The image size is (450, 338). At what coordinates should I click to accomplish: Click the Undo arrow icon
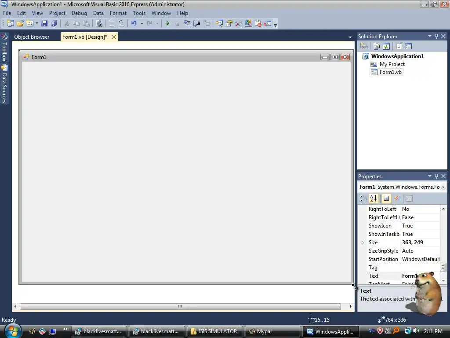pos(134,24)
